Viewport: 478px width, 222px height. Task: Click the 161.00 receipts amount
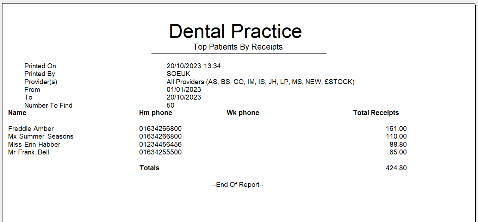[x=396, y=129]
